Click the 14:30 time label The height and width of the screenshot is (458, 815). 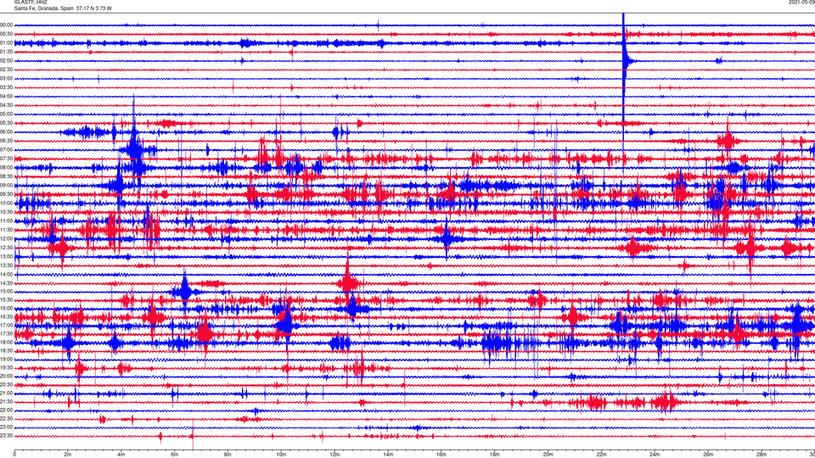[x=6, y=283]
